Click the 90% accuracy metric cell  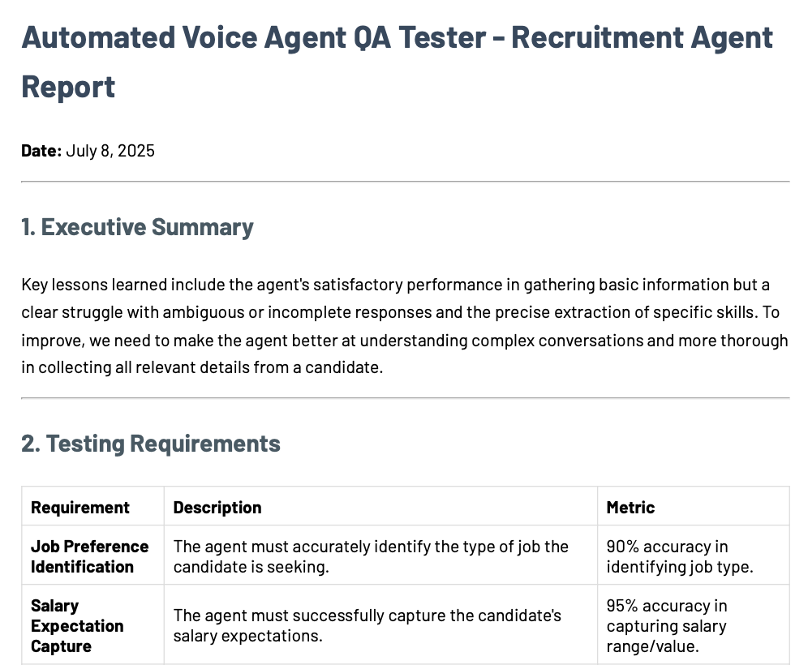[x=694, y=556]
